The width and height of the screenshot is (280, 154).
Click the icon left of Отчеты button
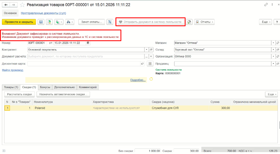pos(189,22)
